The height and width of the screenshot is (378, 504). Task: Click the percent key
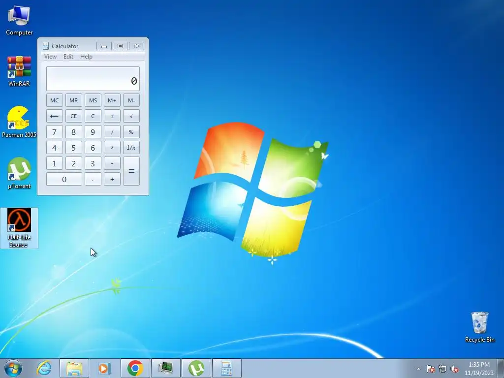tap(131, 132)
